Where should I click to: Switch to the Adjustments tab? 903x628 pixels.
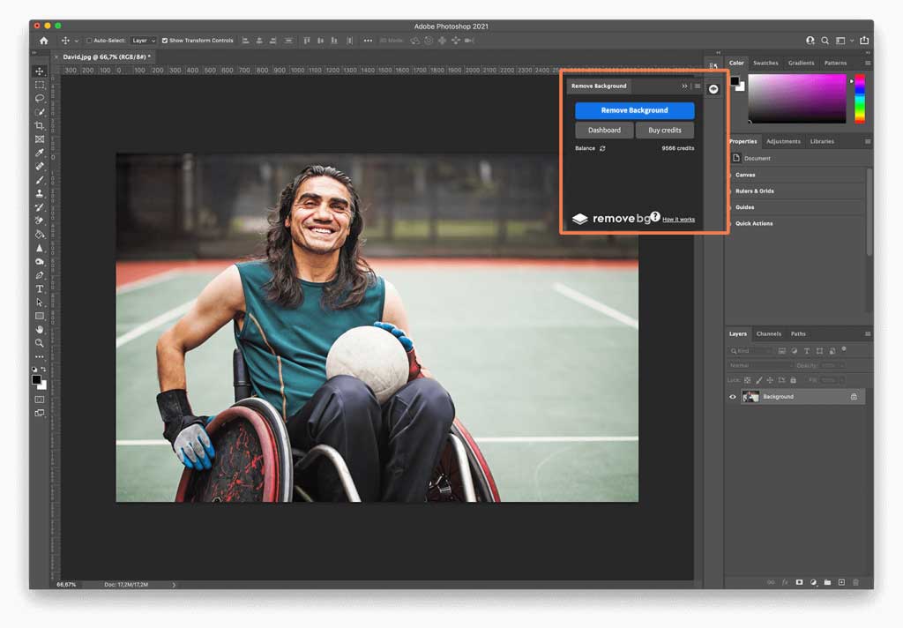(x=783, y=141)
